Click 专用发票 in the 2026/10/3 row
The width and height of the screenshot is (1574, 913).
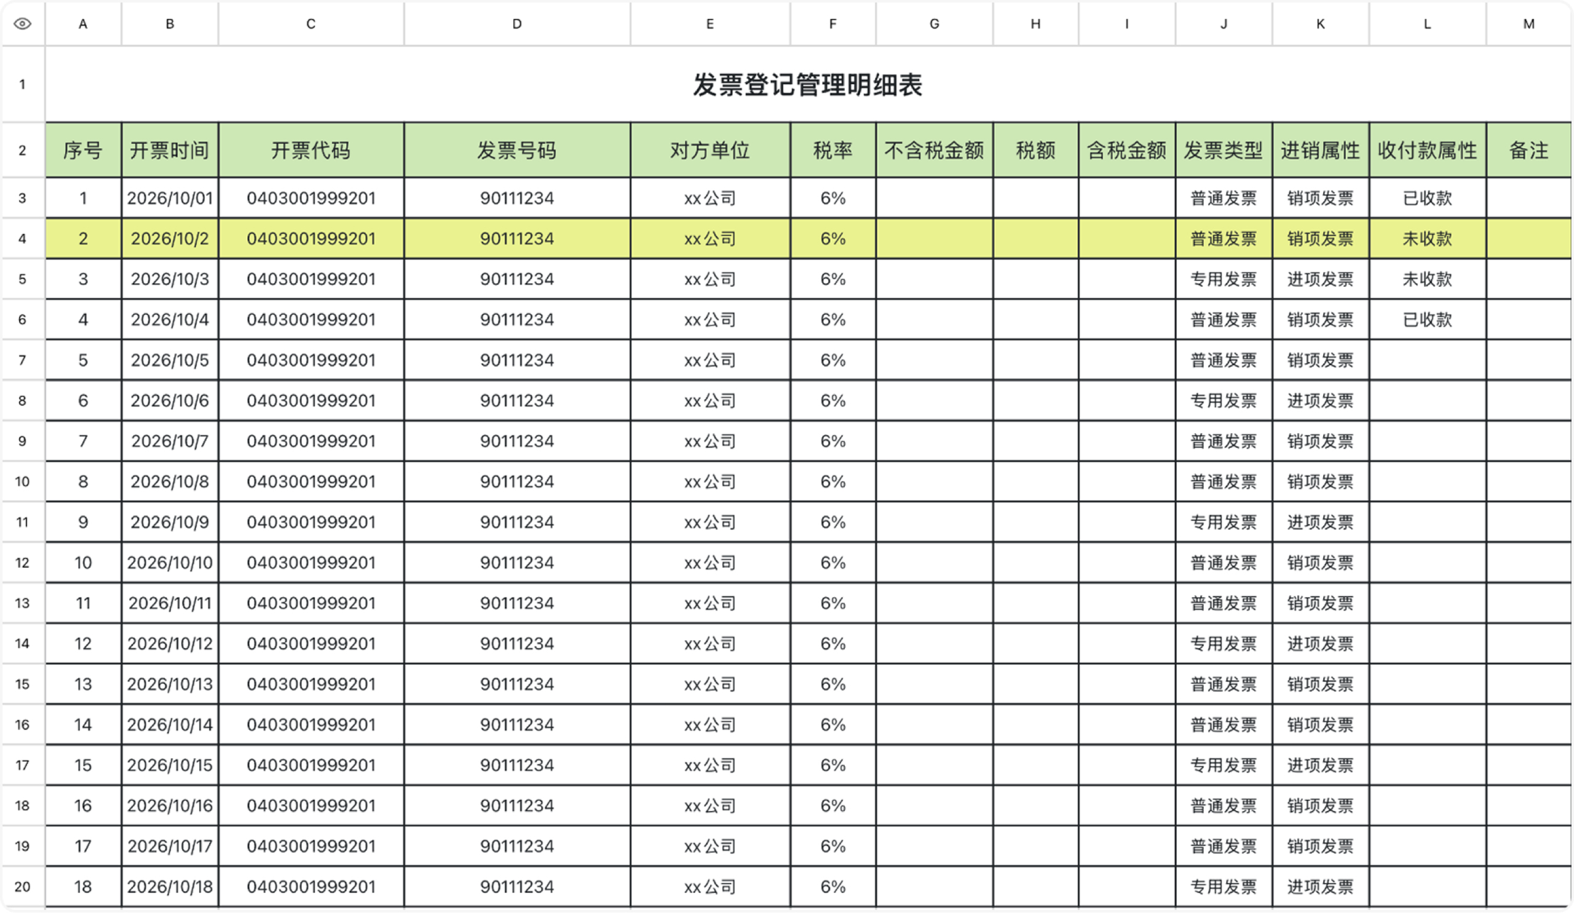(1224, 279)
